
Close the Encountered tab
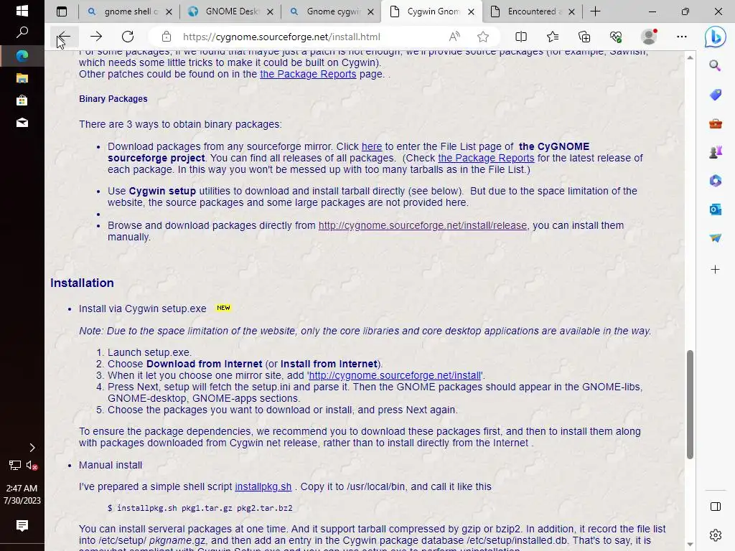point(571,11)
